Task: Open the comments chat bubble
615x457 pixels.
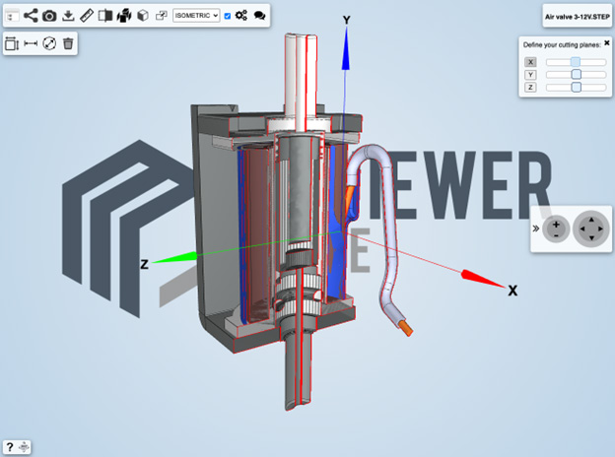Action: click(x=259, y=16)
